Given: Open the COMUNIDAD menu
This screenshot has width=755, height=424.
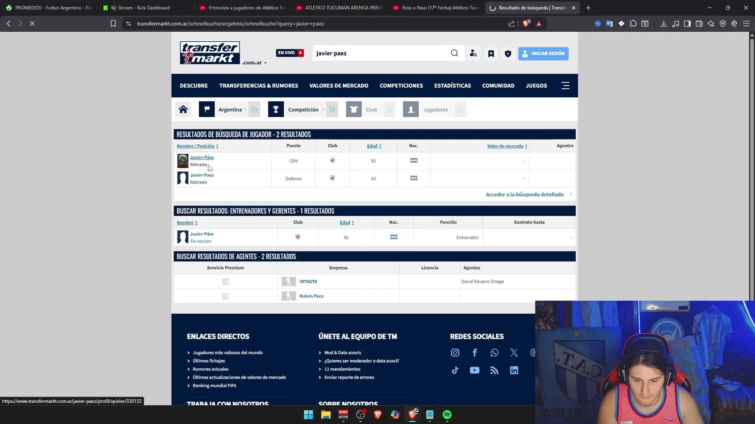Looking at the screenshot, I should (x=498, y=85).
